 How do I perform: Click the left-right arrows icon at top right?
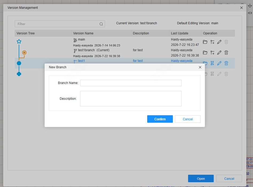[250, 13]
